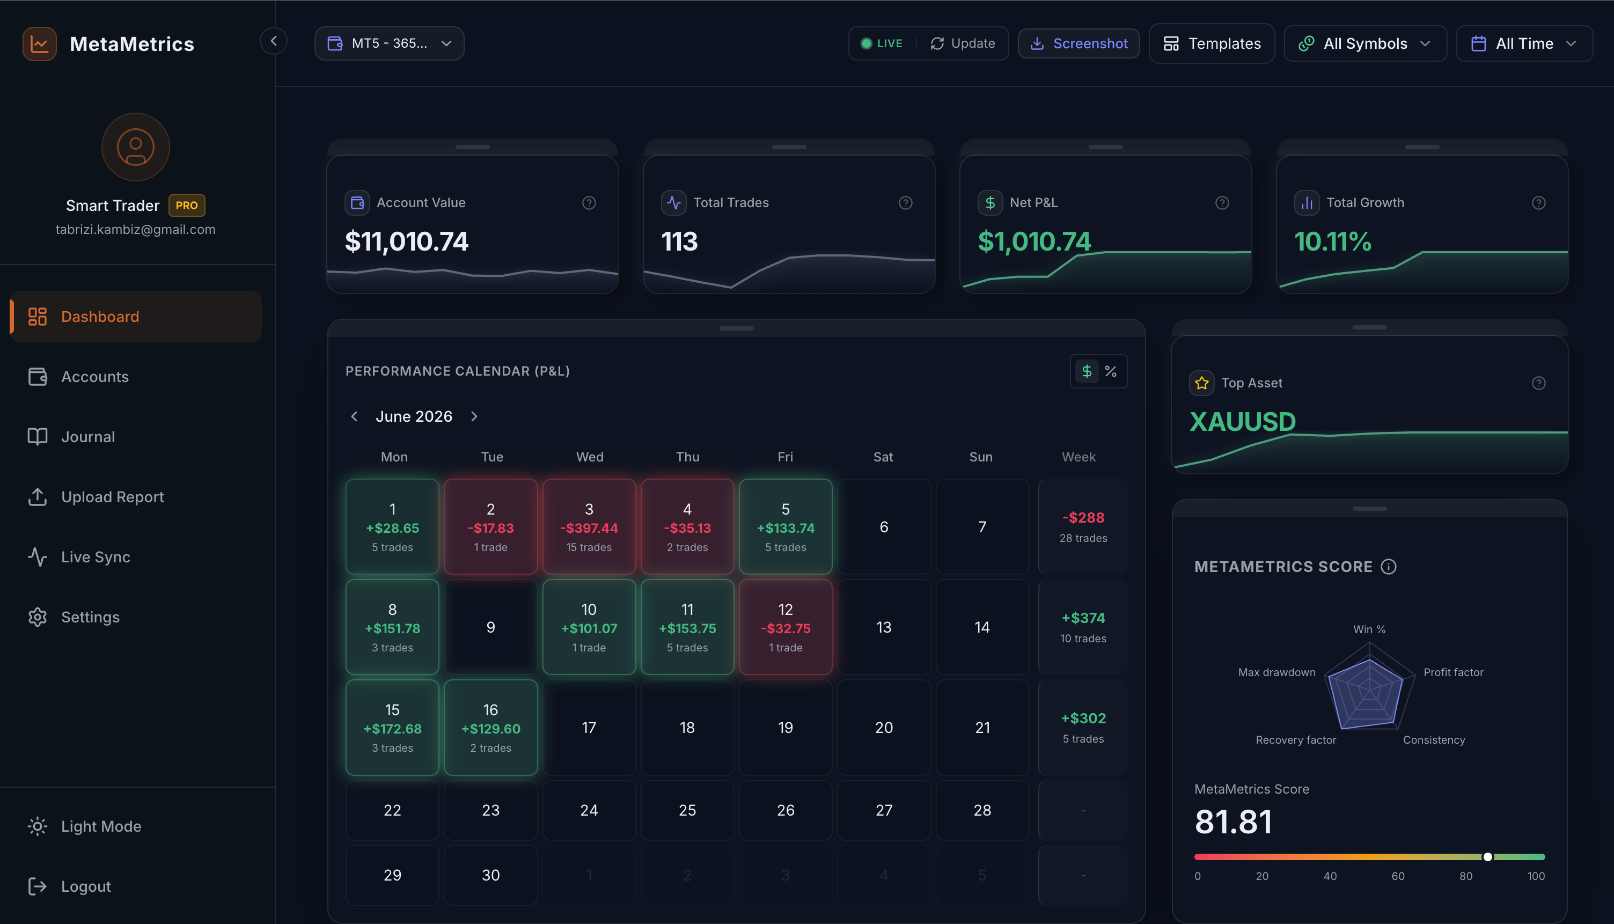1614x924 pixels.
Task: Click the Total Trades info question mark
Action: coord(905,202)
